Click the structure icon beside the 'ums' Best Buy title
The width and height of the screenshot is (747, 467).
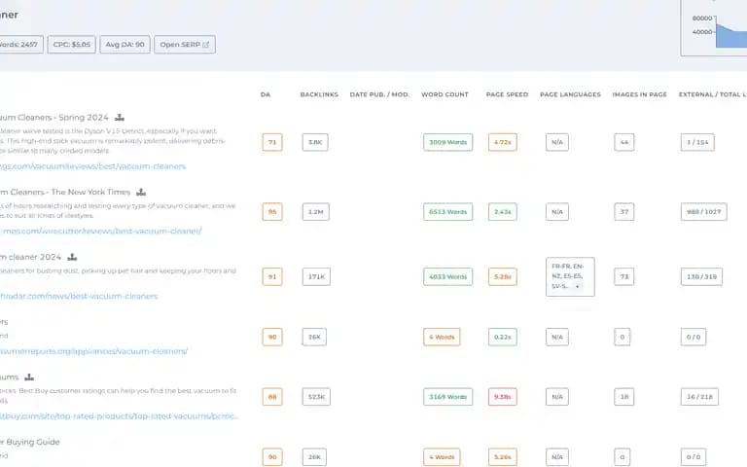[x=29, y=377]
